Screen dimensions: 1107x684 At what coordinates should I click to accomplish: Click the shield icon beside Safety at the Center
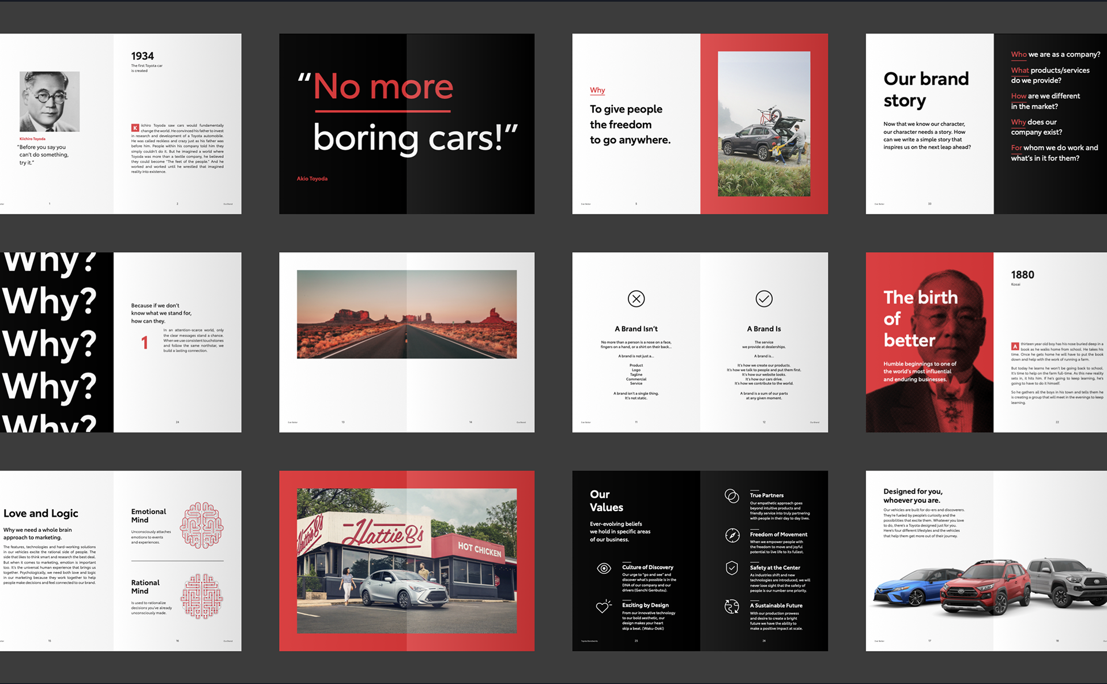(732, 568)
